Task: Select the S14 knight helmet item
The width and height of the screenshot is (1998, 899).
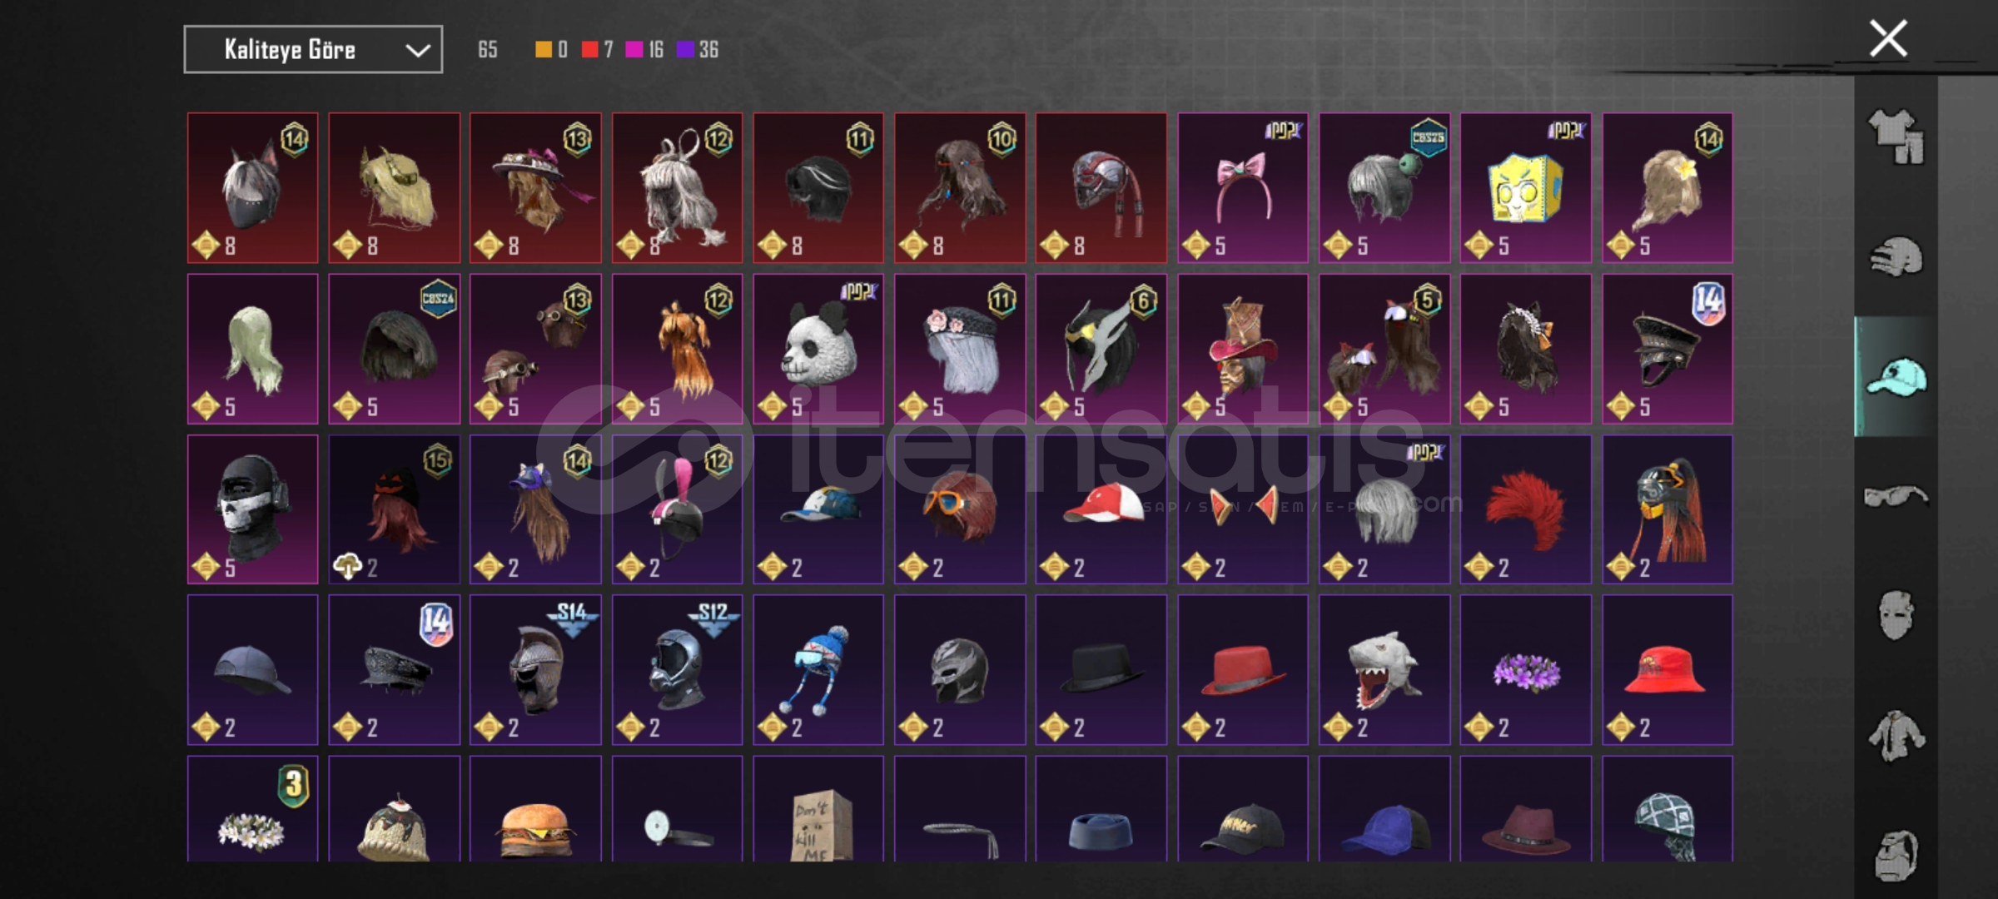Action: click(x=535, y=670)
